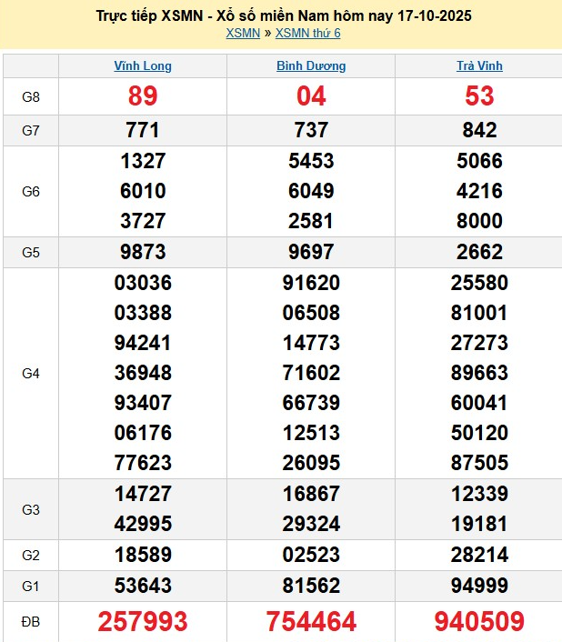Screen dimensions: 562x642
Task: Select the G4 row label
Action: point(31,373)
